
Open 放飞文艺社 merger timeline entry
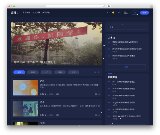coord(127,49)
